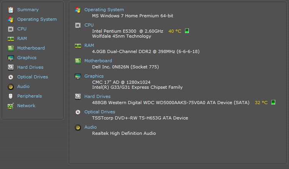The height and width of the screenshot is (169, 289).
Task: Open the Motherboard heading in summary panel
Action: point(98,61)
